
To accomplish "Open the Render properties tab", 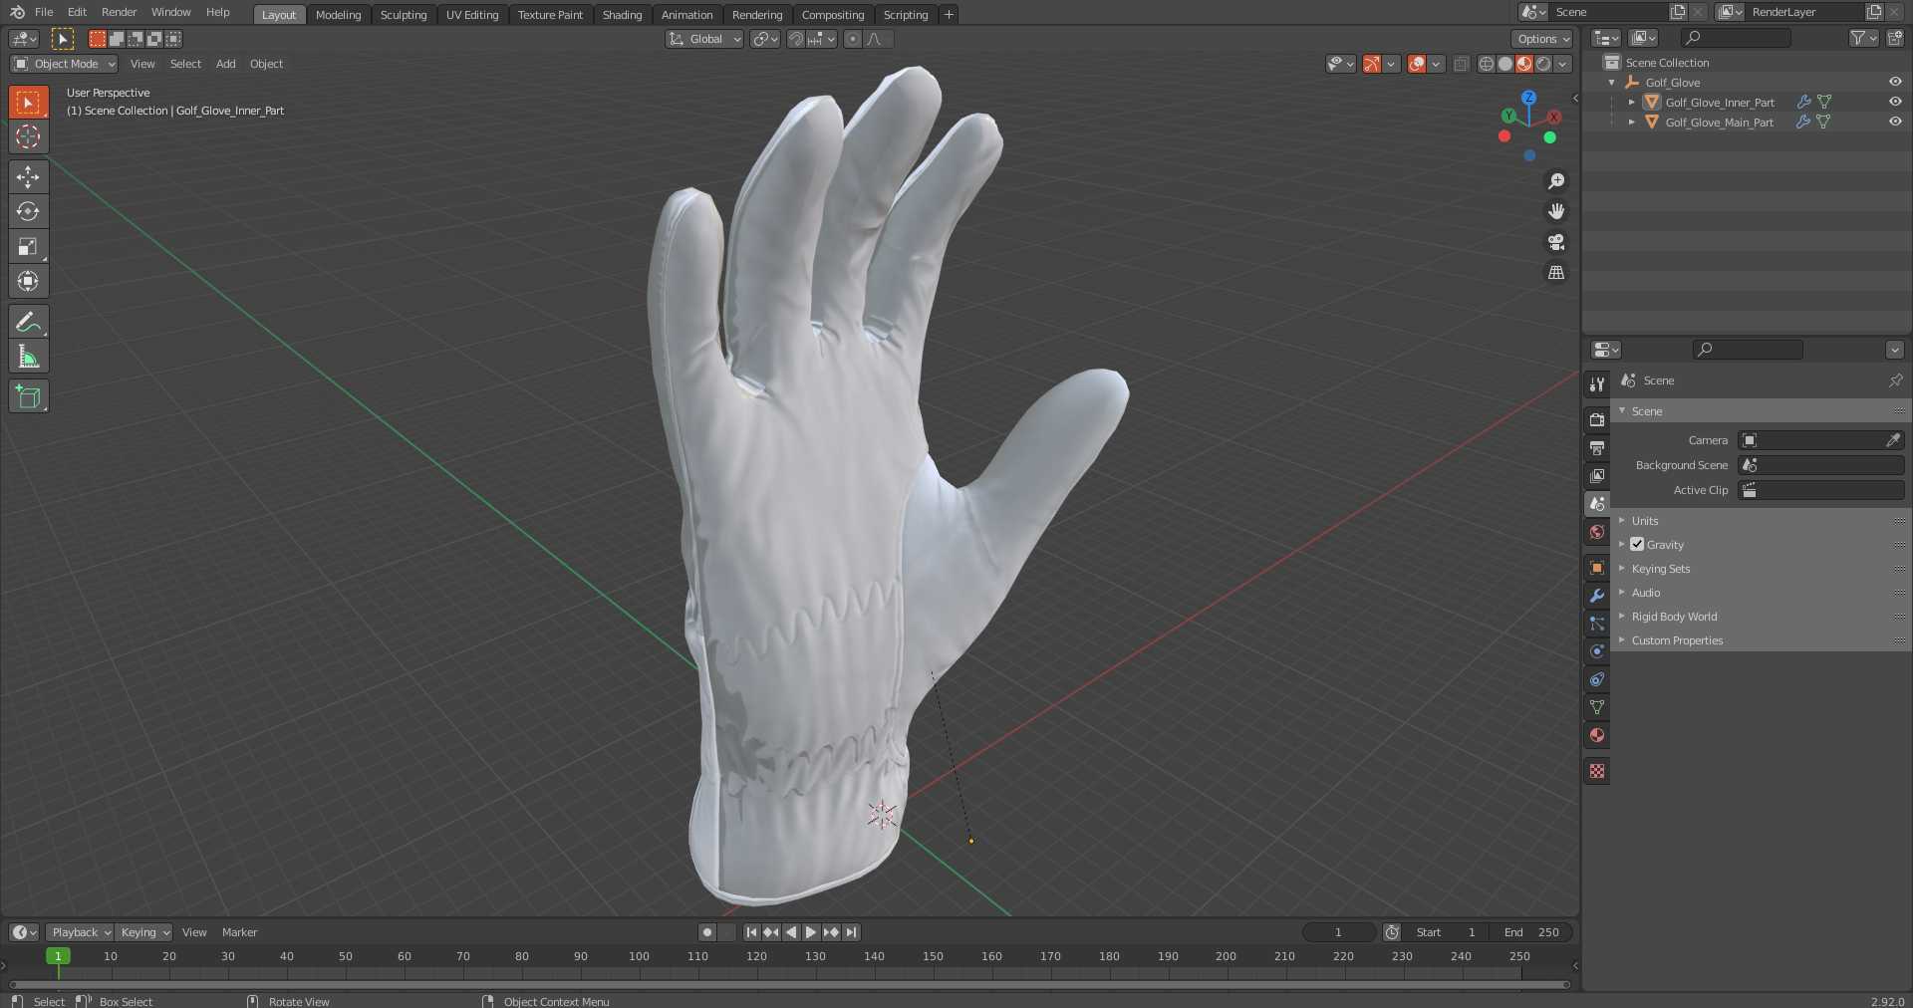I will click(1597, 419).
